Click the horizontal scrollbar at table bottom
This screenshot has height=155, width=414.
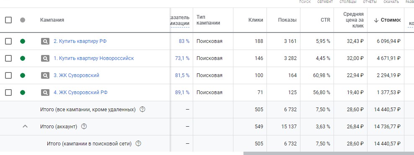pos(329,153)
